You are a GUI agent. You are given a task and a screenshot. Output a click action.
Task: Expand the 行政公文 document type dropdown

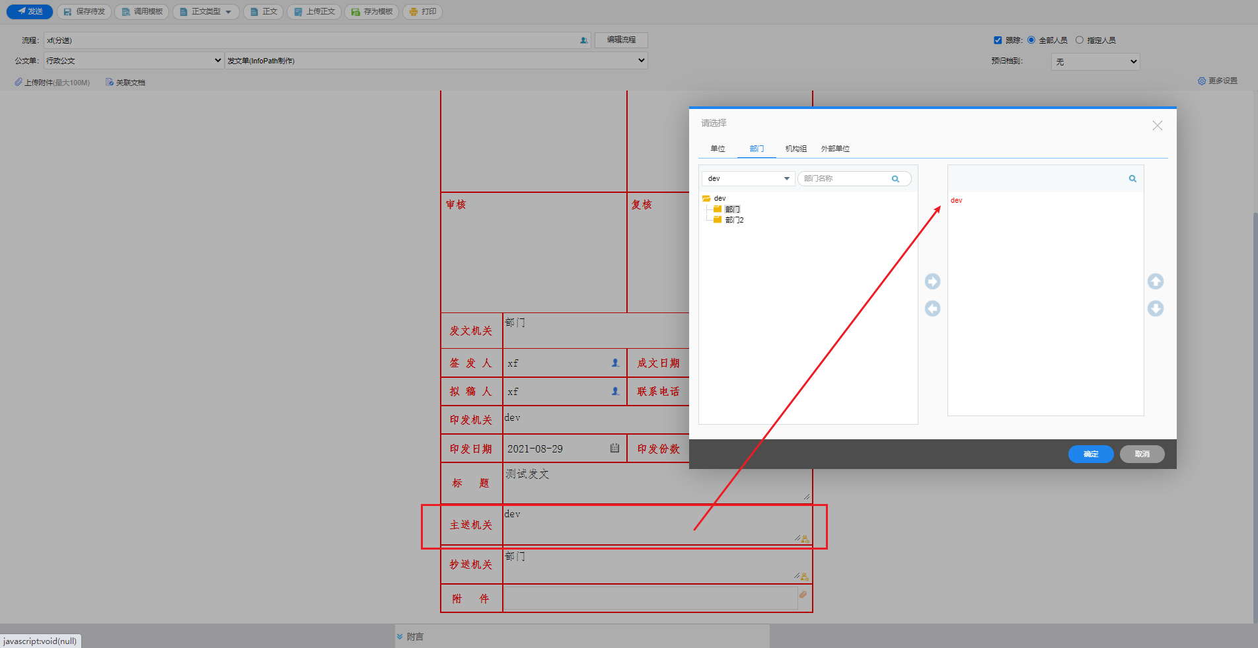(133, 61)
